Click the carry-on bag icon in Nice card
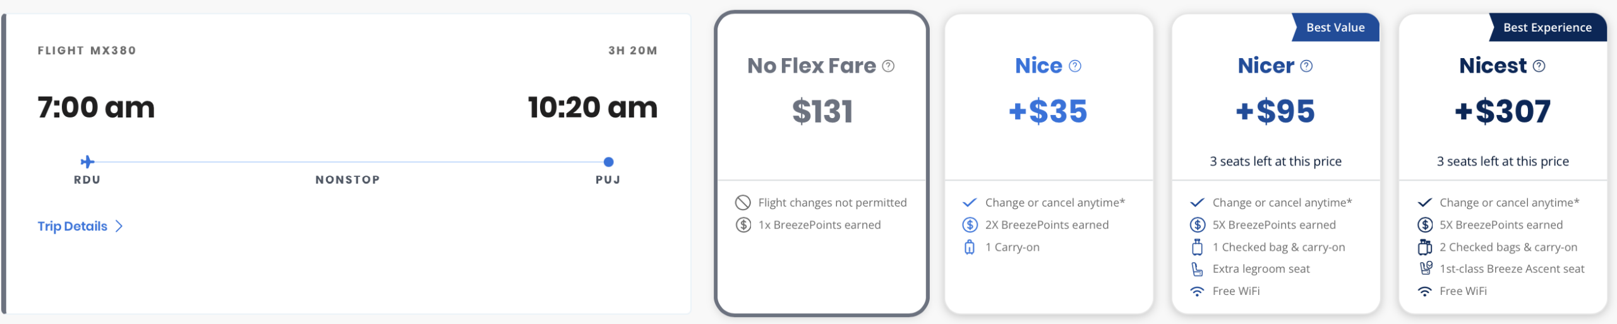This screenshot has height=324, width=1617. coord(970,247)
